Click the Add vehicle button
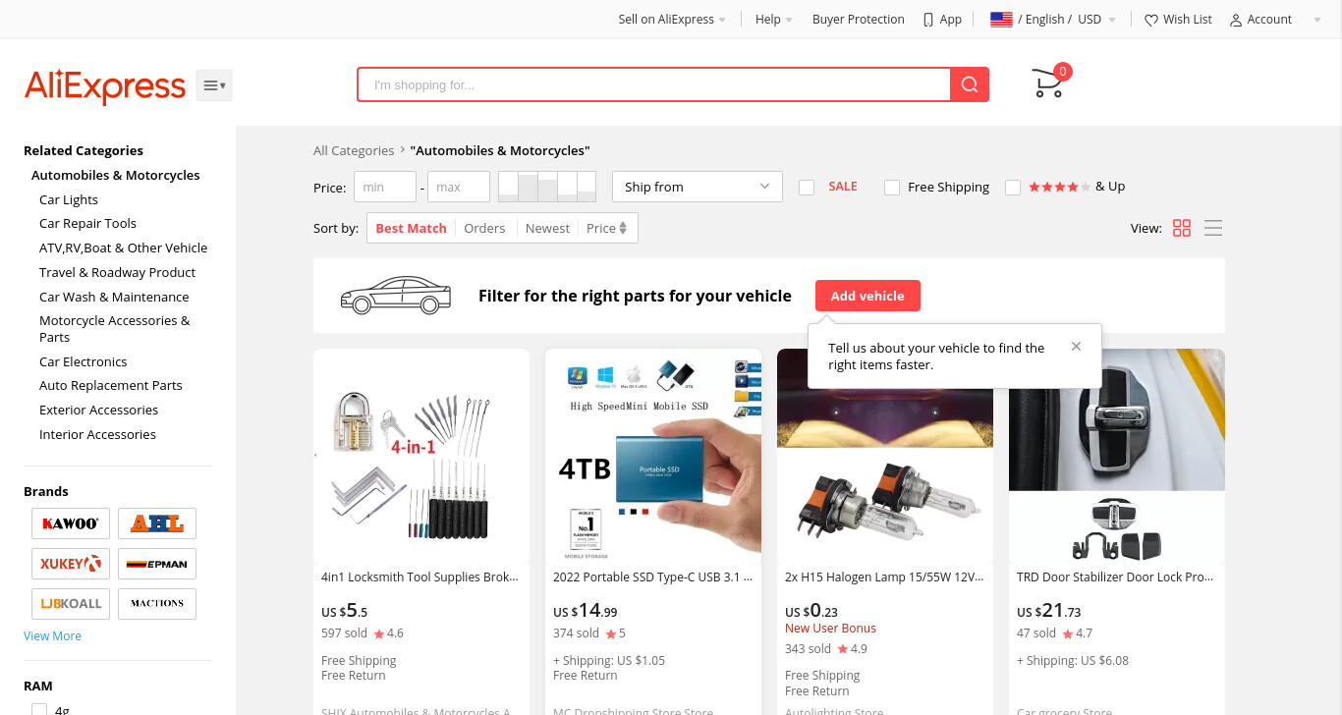The width and height of the screenshot is (1342, 715). (x=867, y=296)
